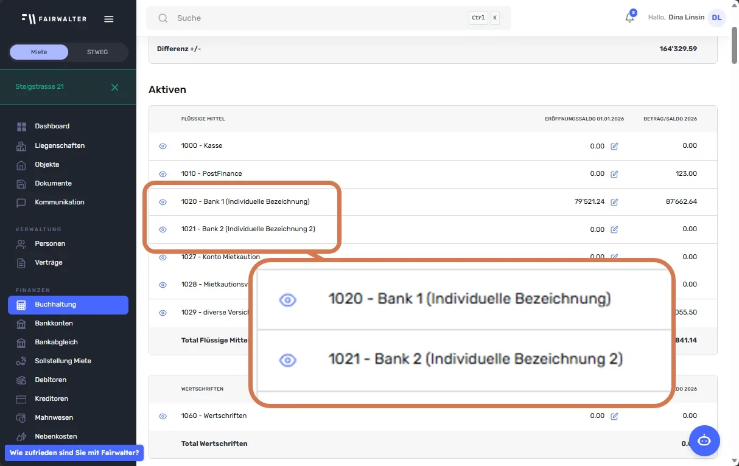View account 1028 via eye icon
Image resolution: width=739 pixels, height=466 pixels.
click(163, 285)
